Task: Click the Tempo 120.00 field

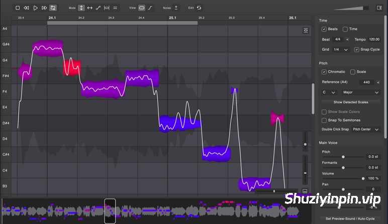Action: pyautogui.click(x=374, y=40)
